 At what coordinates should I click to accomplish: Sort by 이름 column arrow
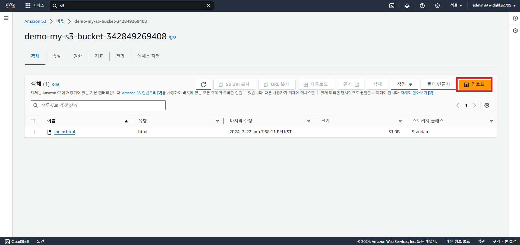click(126, 121)
